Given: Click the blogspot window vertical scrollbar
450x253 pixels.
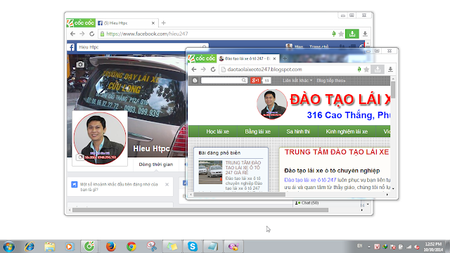Looking at the screenshot, I should [x=393, y=89].
